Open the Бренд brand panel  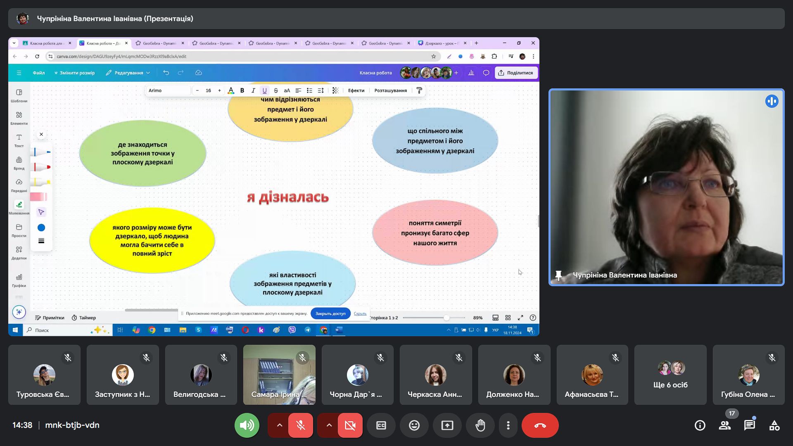pos(19,163)
